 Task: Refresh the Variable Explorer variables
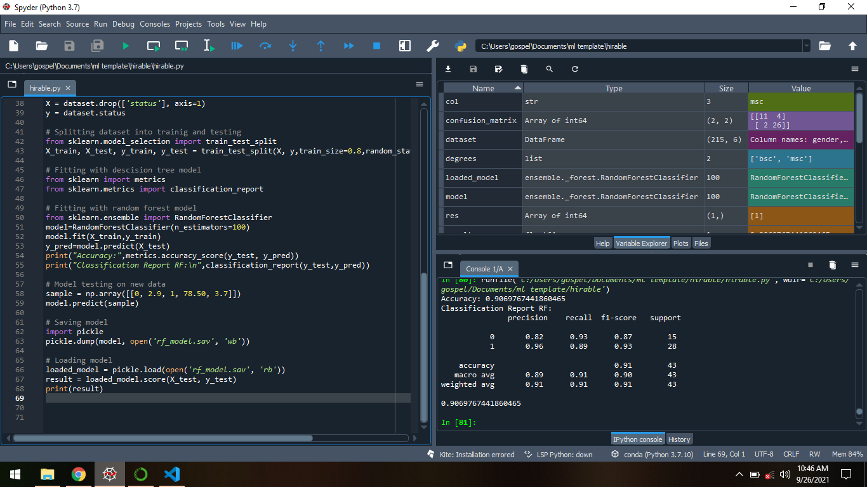[x=575, y=69]
